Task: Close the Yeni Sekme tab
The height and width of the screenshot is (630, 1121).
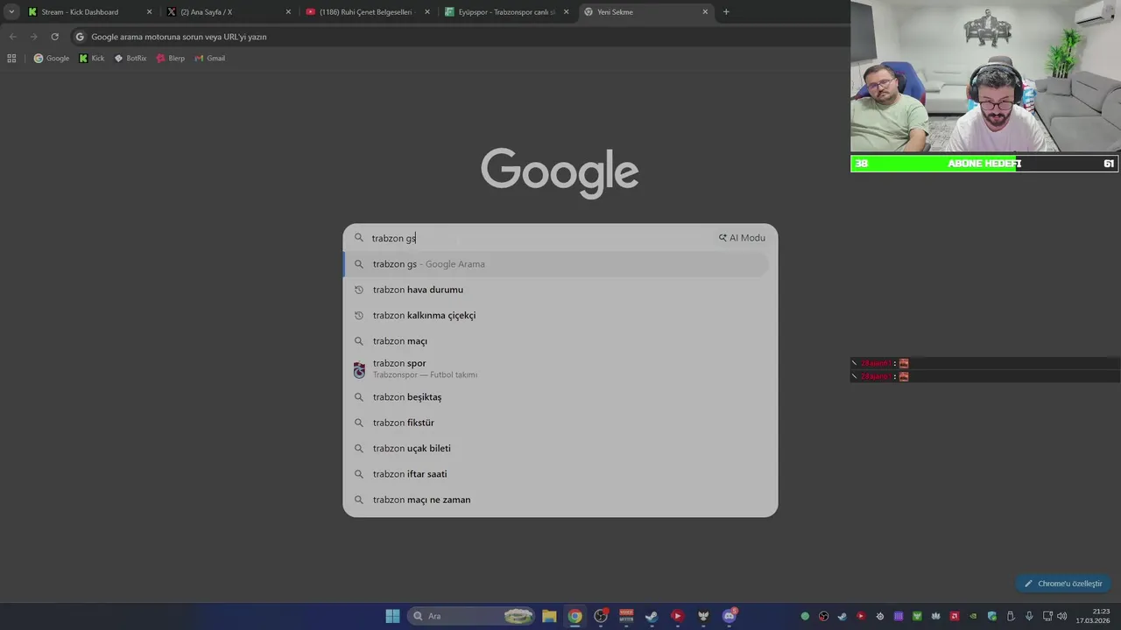Action: pyautogui.click(x=705, y=11)
